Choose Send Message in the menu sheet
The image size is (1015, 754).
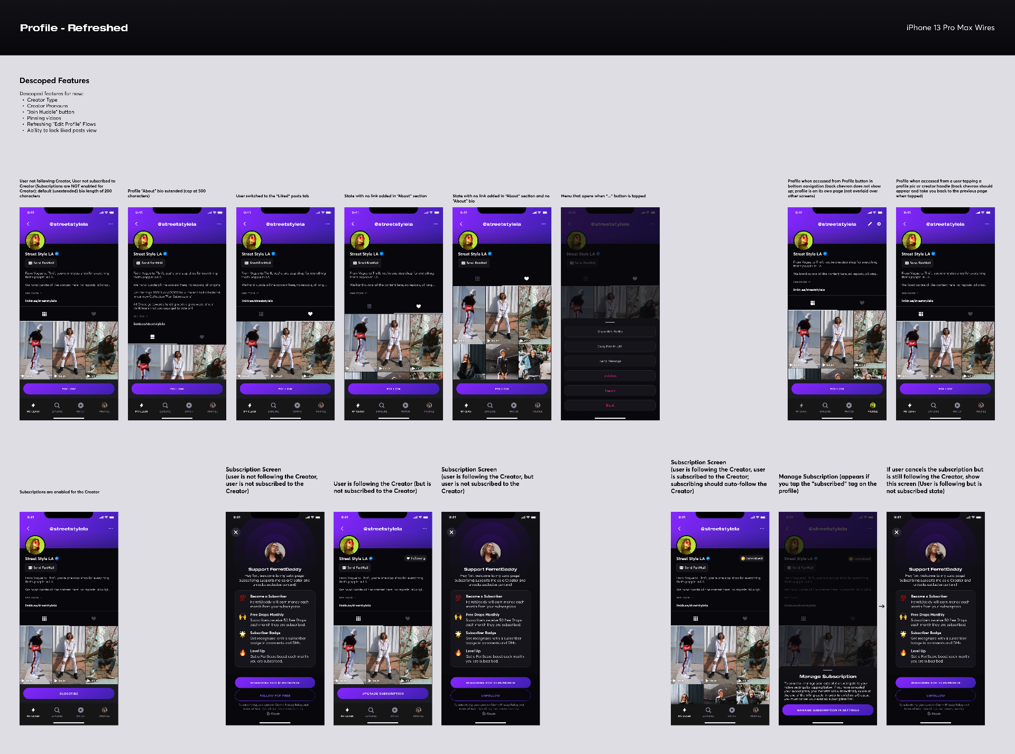[x=610, y=361]
